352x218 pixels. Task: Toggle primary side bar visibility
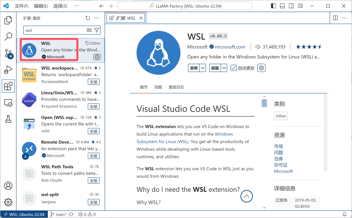pyautogui.click(x=273, y=6)
